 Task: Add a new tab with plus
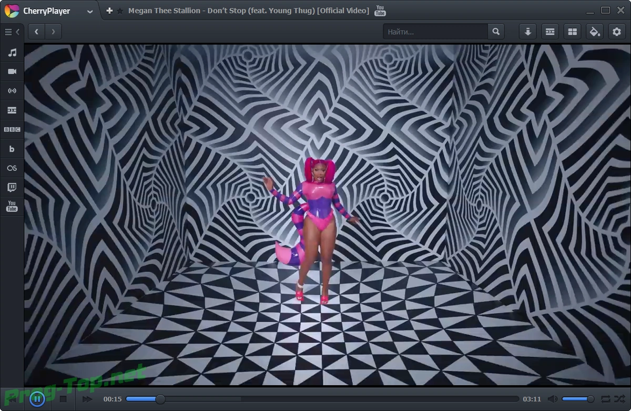coord(109,11)
